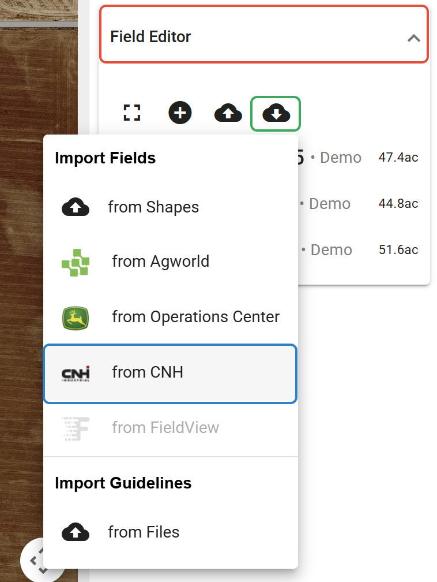437x582 pixels.
Task: Click the cloud download import icon
Action: point(276,114)
